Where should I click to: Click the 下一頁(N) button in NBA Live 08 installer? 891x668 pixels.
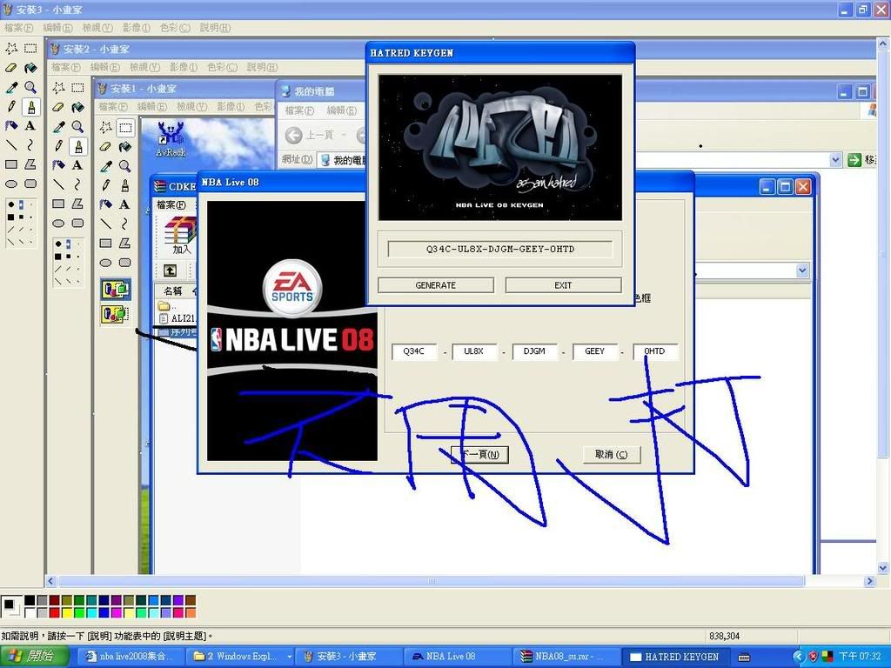point(479,454)
